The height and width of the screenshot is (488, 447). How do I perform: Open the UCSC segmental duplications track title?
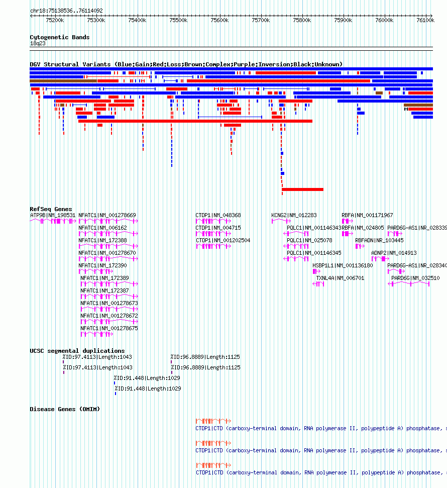point(77,350)
